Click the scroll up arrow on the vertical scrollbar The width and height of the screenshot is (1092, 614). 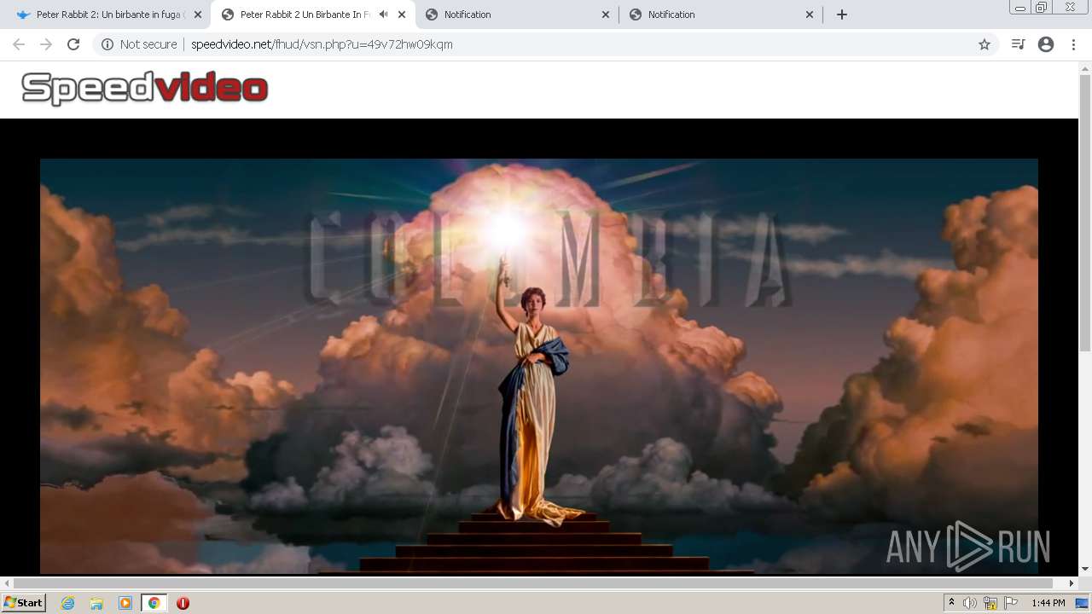[1085, 67]
